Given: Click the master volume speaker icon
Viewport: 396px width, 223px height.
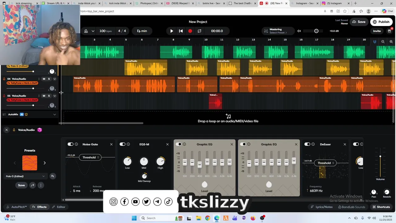Looking at the screenshot, I should click(x=299, y=31).
